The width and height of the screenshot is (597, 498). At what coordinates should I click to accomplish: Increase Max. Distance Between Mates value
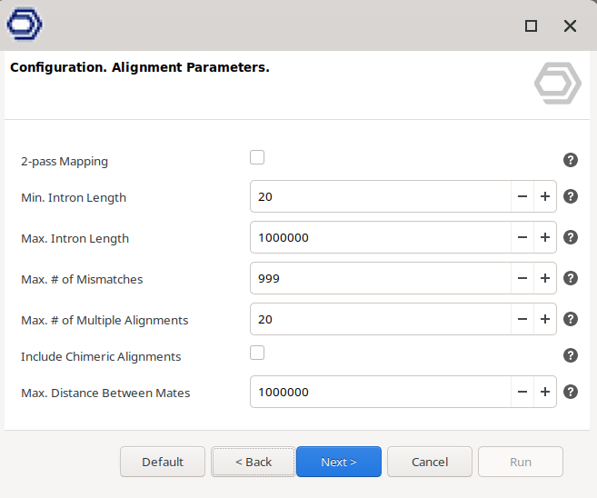[x=545, y=392]
